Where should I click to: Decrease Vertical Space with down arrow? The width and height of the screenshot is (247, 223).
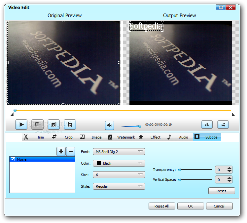pos(229,181)
